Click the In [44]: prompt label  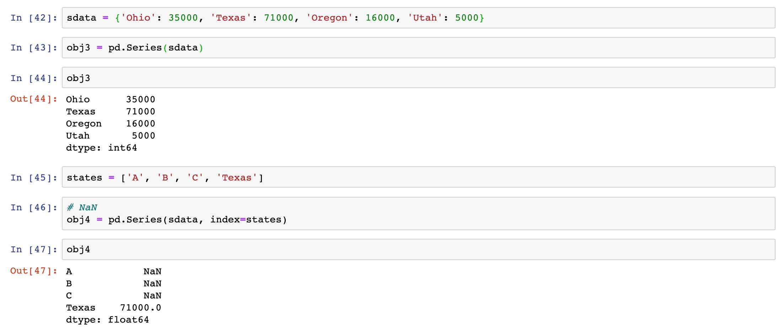34,78
